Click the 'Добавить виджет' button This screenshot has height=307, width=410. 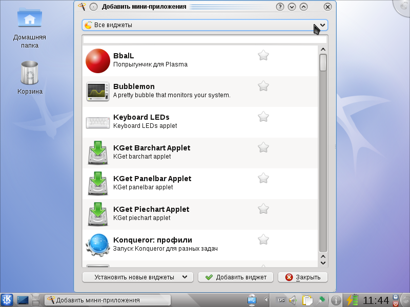tap(236, 277)
